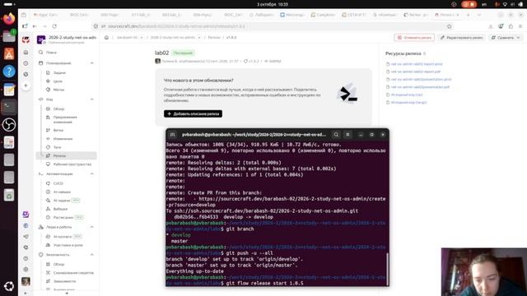
Task: Open the terminal hamburger menu
Action: [x=347, y=135]
